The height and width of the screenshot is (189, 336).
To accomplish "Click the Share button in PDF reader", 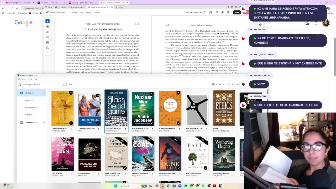I will [237, 12].
